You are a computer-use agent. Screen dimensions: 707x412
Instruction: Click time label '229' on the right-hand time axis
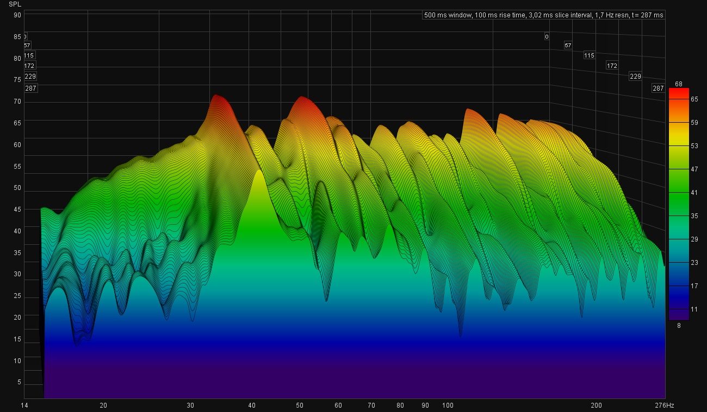(635, 77)
